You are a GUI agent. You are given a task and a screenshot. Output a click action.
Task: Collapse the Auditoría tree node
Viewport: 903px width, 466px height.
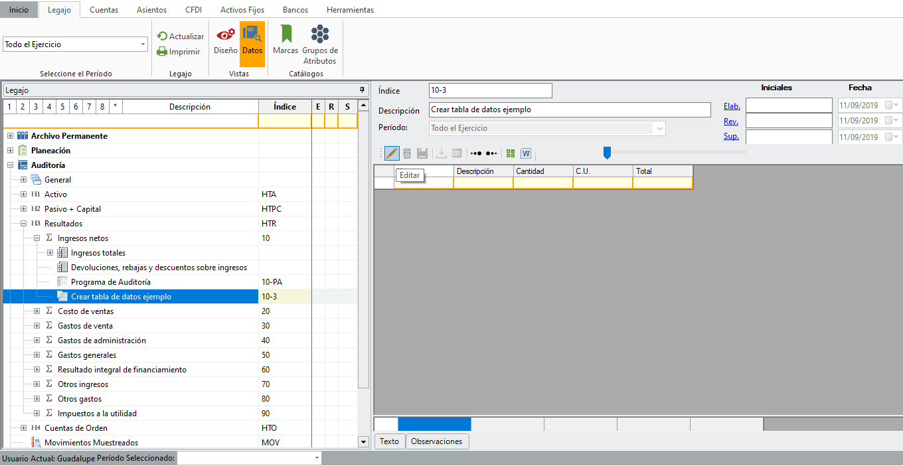(10, 165)
